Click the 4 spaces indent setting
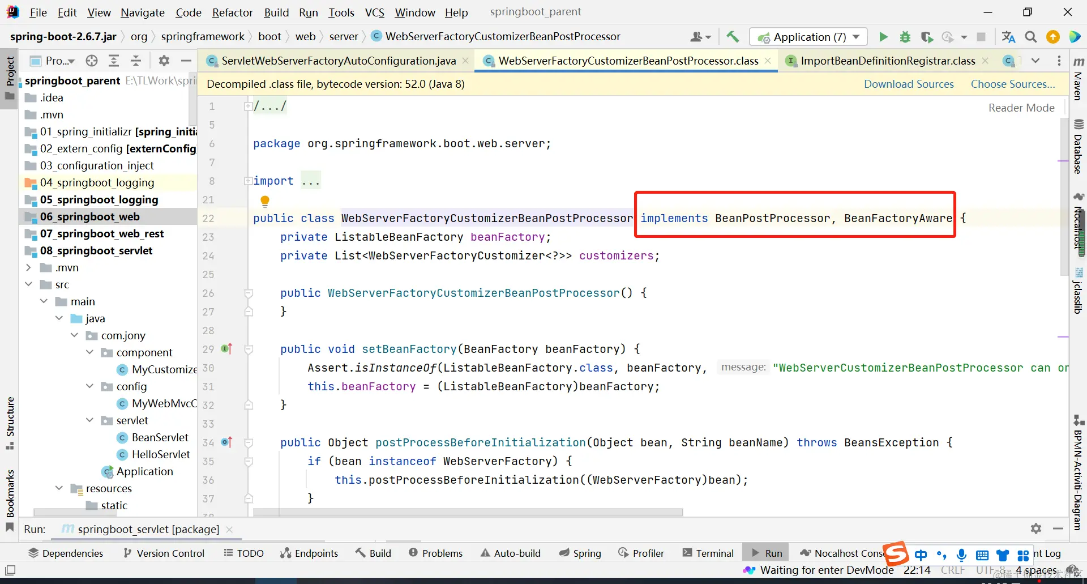1087x584 pixels. 1037,570
